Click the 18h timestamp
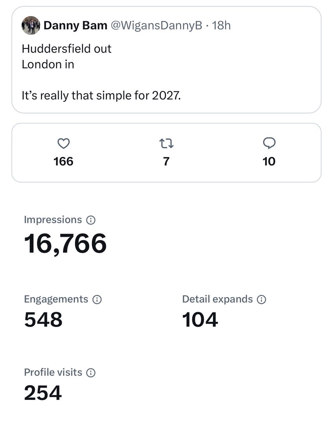The width and height of the screenshot is (334, 430). click(221, 25)
